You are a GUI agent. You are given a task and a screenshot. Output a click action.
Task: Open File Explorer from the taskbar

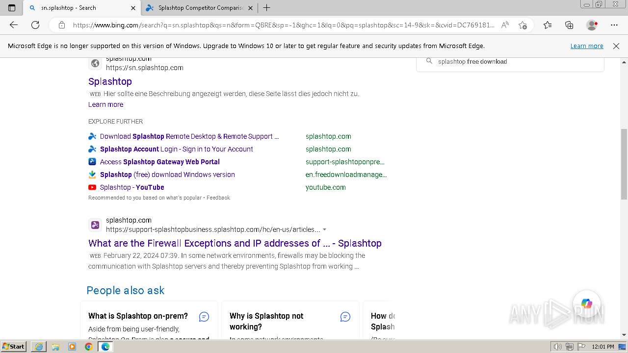point(55,347)
